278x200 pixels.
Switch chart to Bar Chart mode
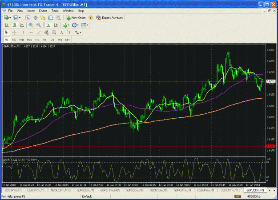[x=7, y=25]
